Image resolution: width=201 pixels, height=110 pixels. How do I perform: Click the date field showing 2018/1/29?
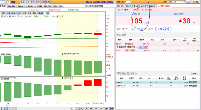pyautogui.click(x=173, y=2)
